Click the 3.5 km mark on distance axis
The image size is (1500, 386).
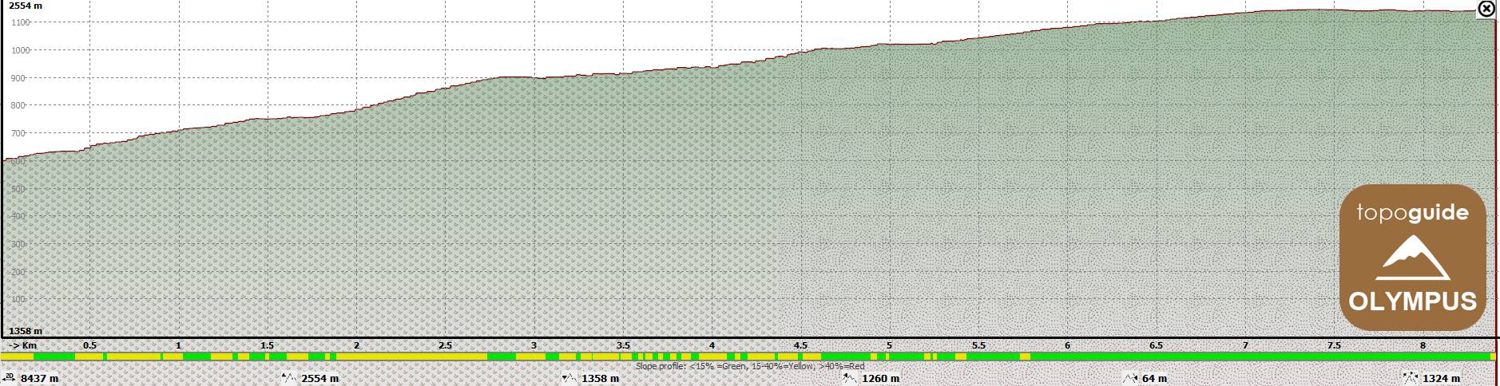tap(623, 345)
